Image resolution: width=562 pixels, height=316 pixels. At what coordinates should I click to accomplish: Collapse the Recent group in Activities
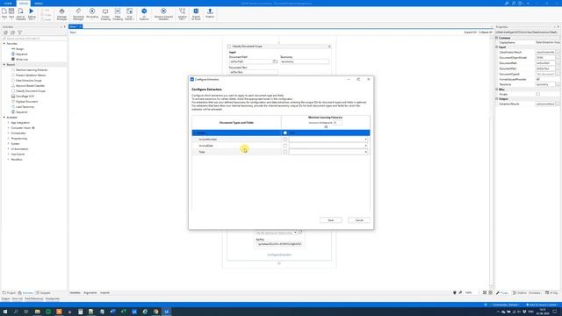tap(4, 65)
